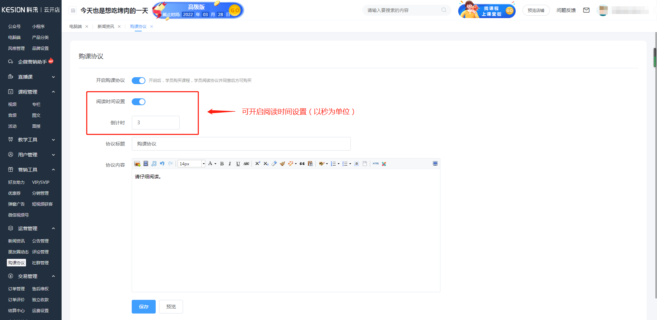Click the 找课程上课堂街 banner
Viewport: 657px width, 320px height.
pyautogui.click(x=487, y=10)
